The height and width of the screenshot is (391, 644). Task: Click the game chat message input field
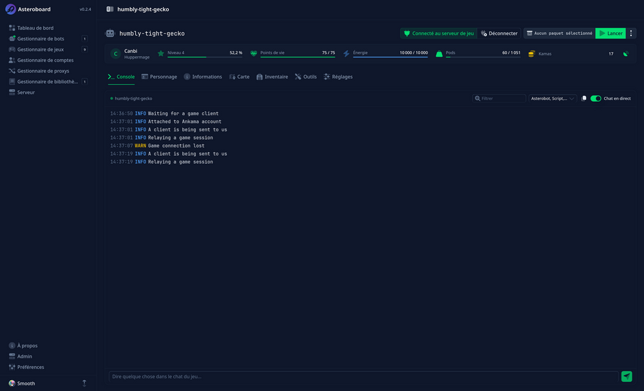[363, 376]
